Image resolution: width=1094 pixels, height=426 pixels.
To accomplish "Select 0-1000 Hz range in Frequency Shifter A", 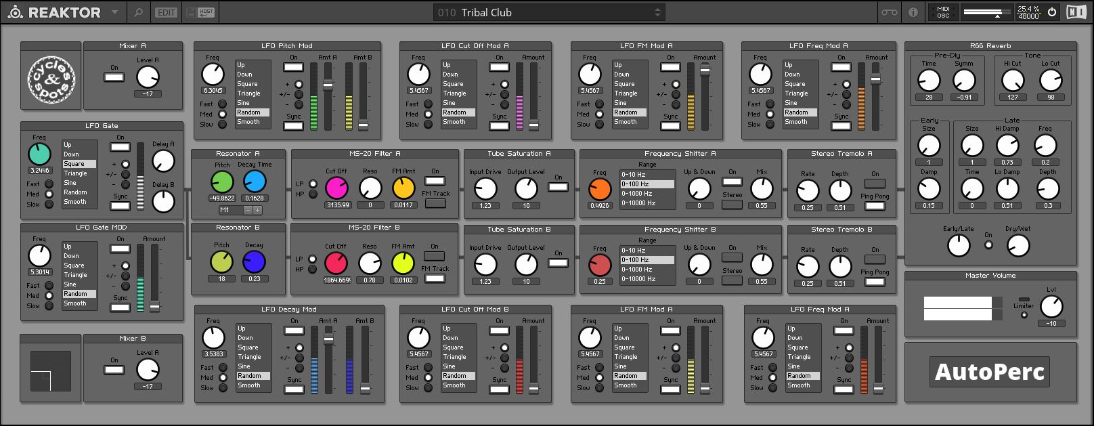I will pyautogui.click(x=647, y=194).
